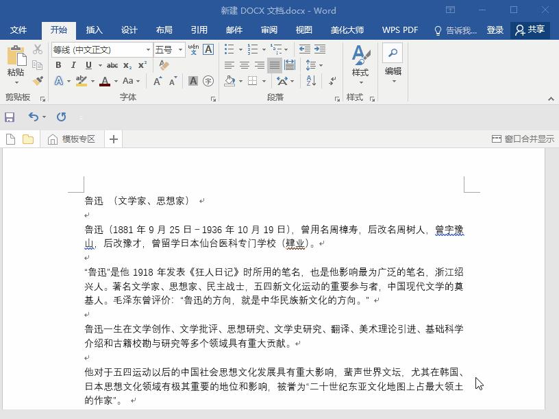The image size is (559, 419).
Task: Save the document from quick access toolbar
Action: point(9,117)
